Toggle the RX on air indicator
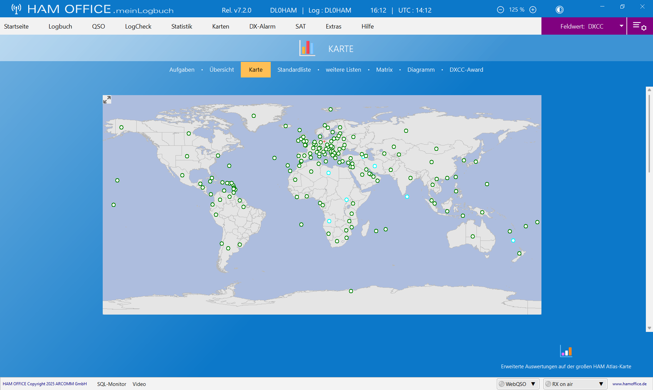The height and width of the screenshot is (390, 653). tap(548, 384)
